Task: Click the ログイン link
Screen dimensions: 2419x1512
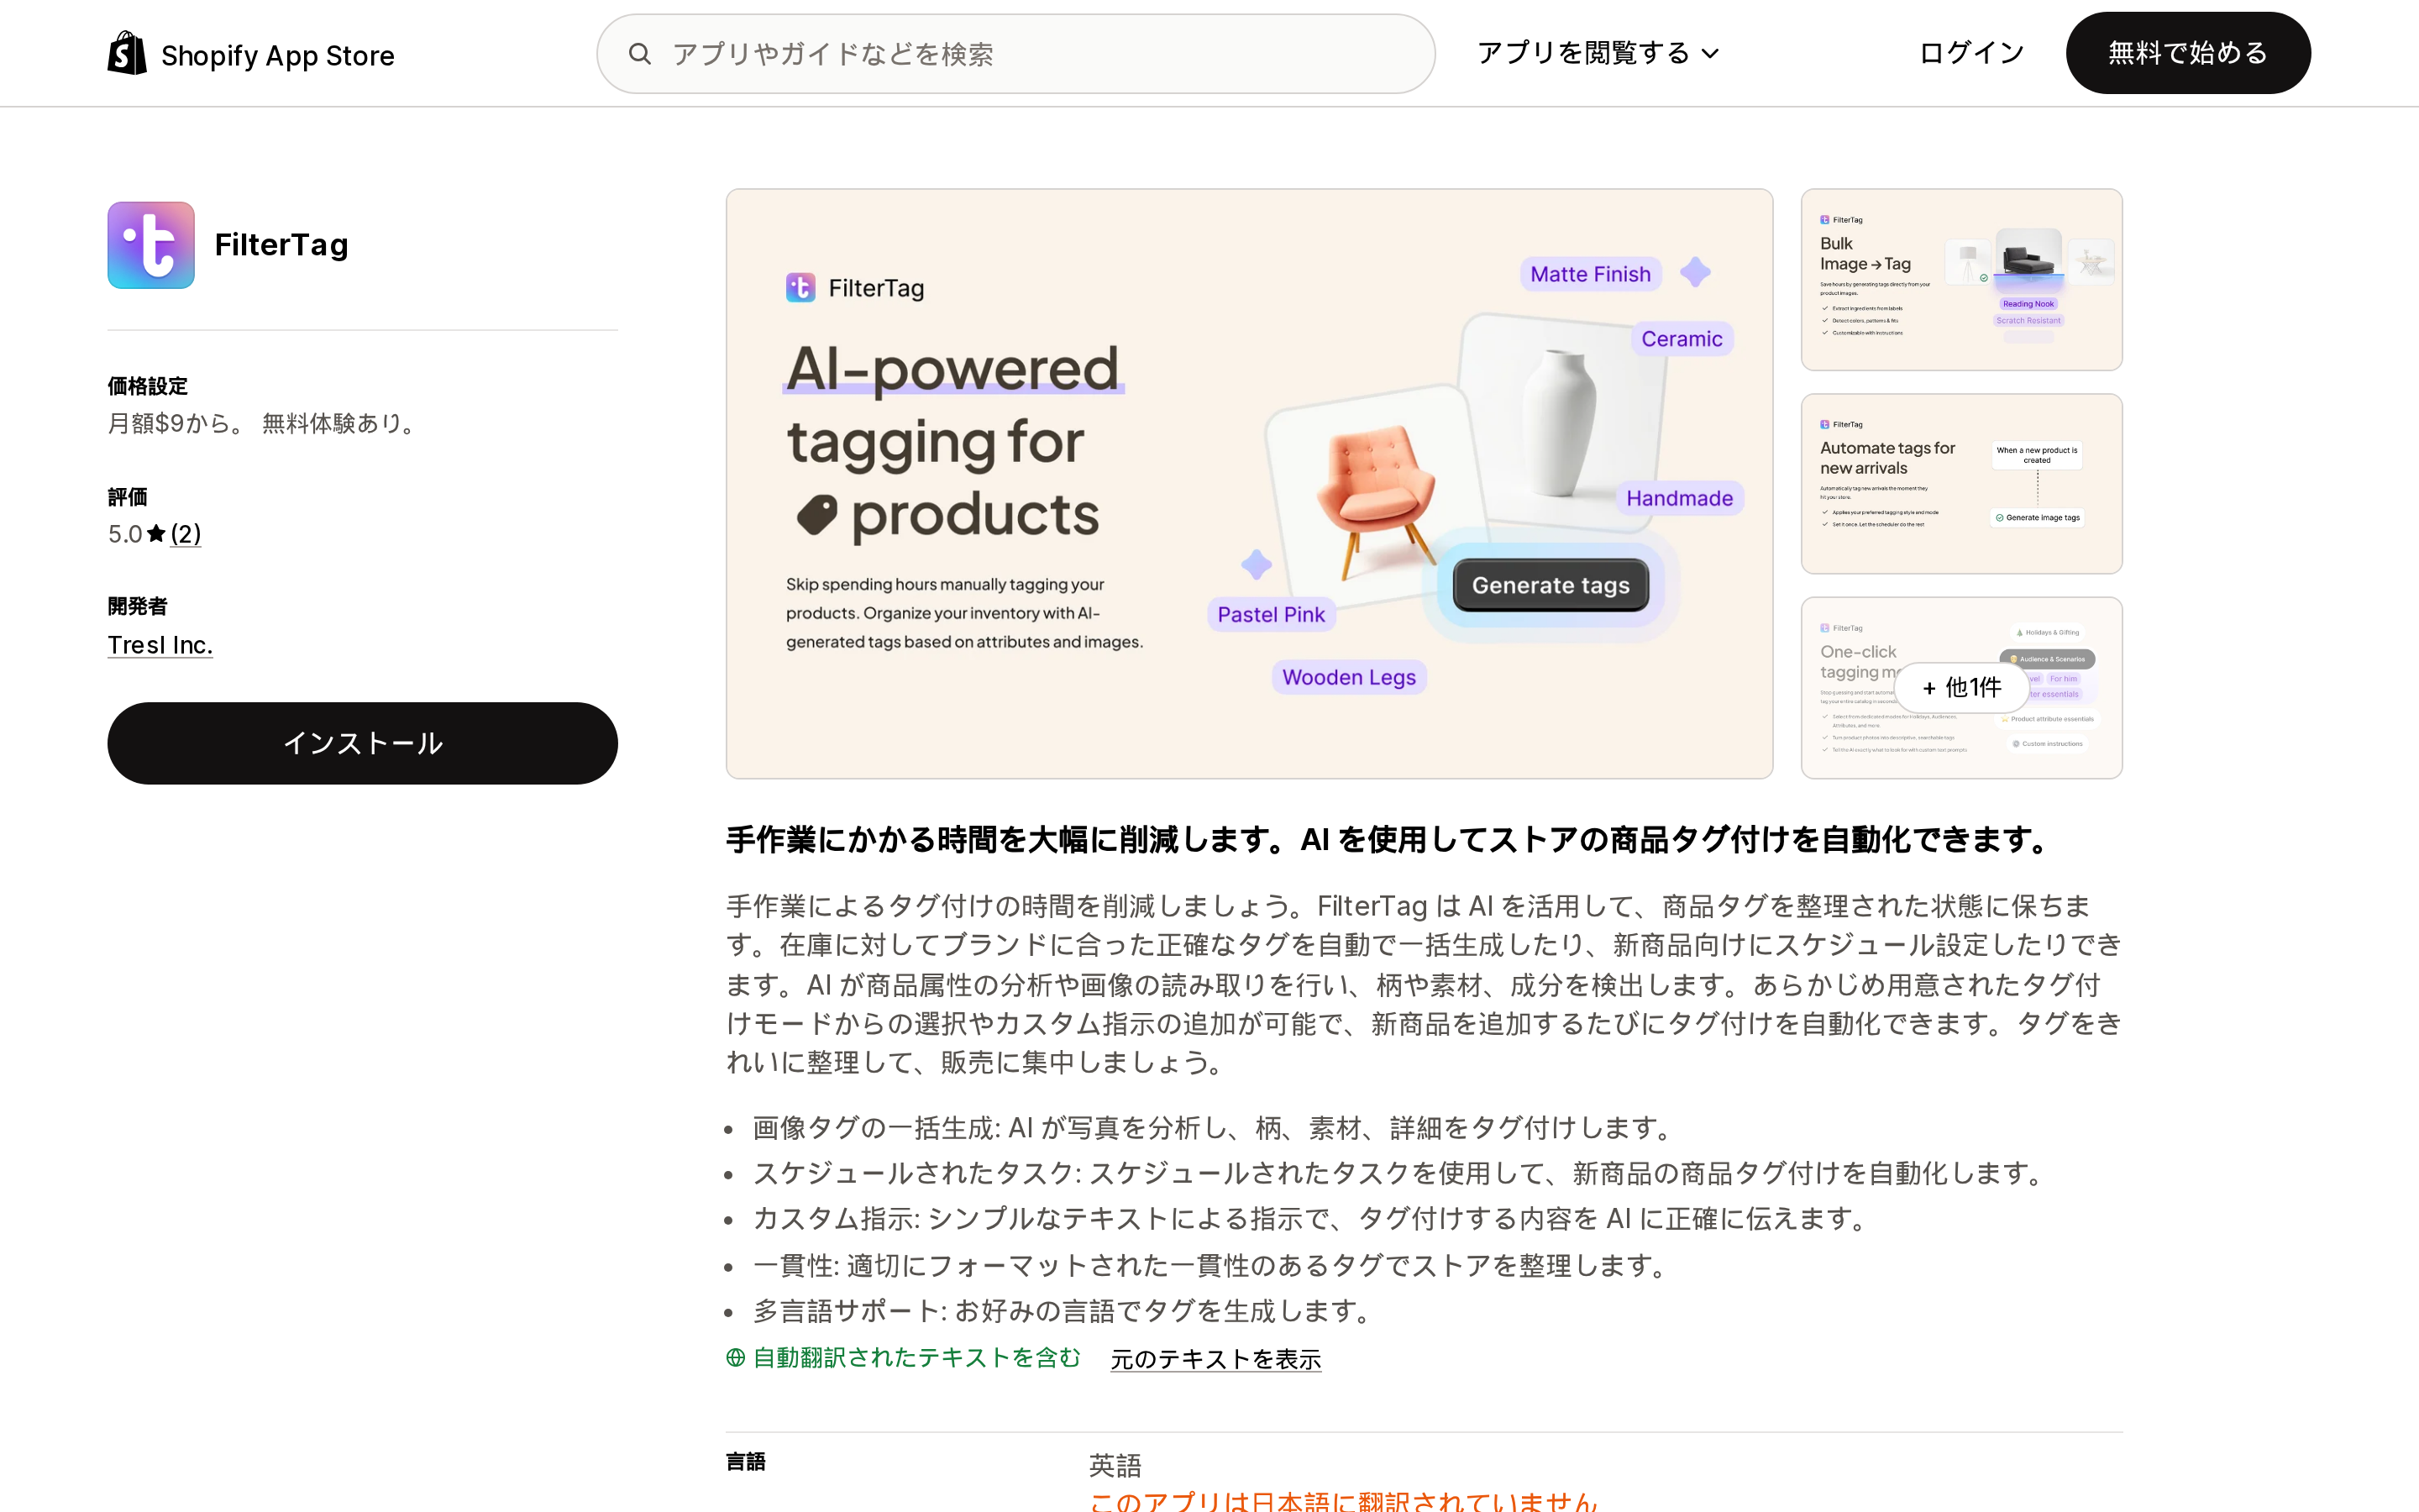Action: coord(1971,53)
